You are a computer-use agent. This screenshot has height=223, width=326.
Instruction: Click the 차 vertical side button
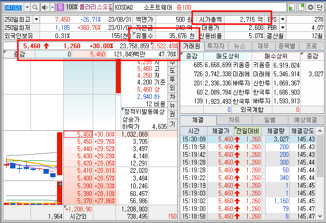172,97
